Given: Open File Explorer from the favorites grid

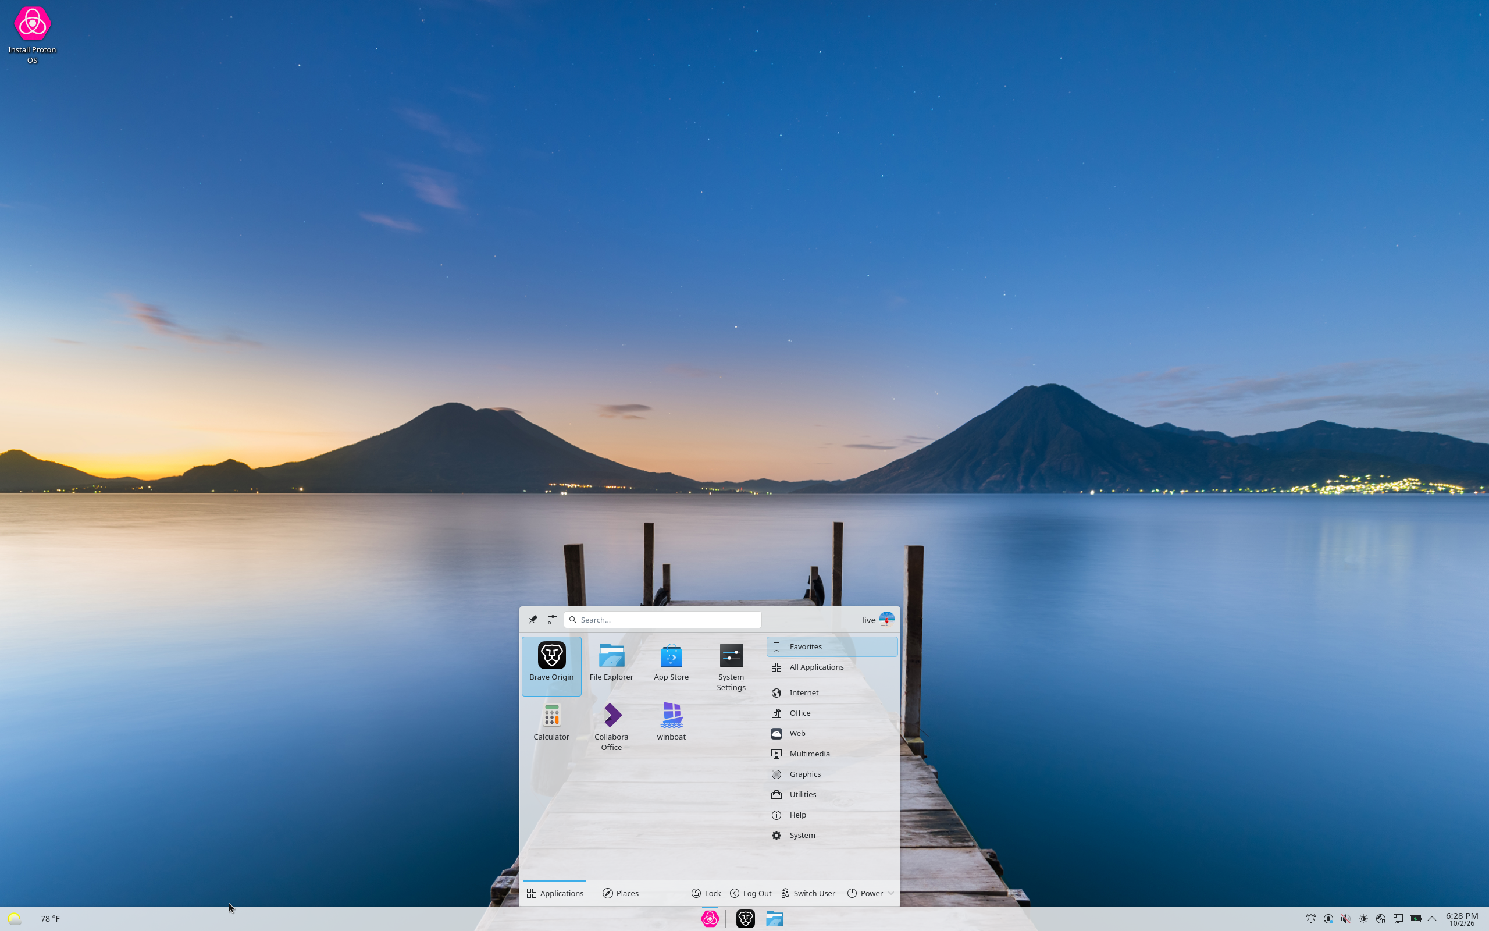Looking at the screenshot, I should (x=611, y=666).
